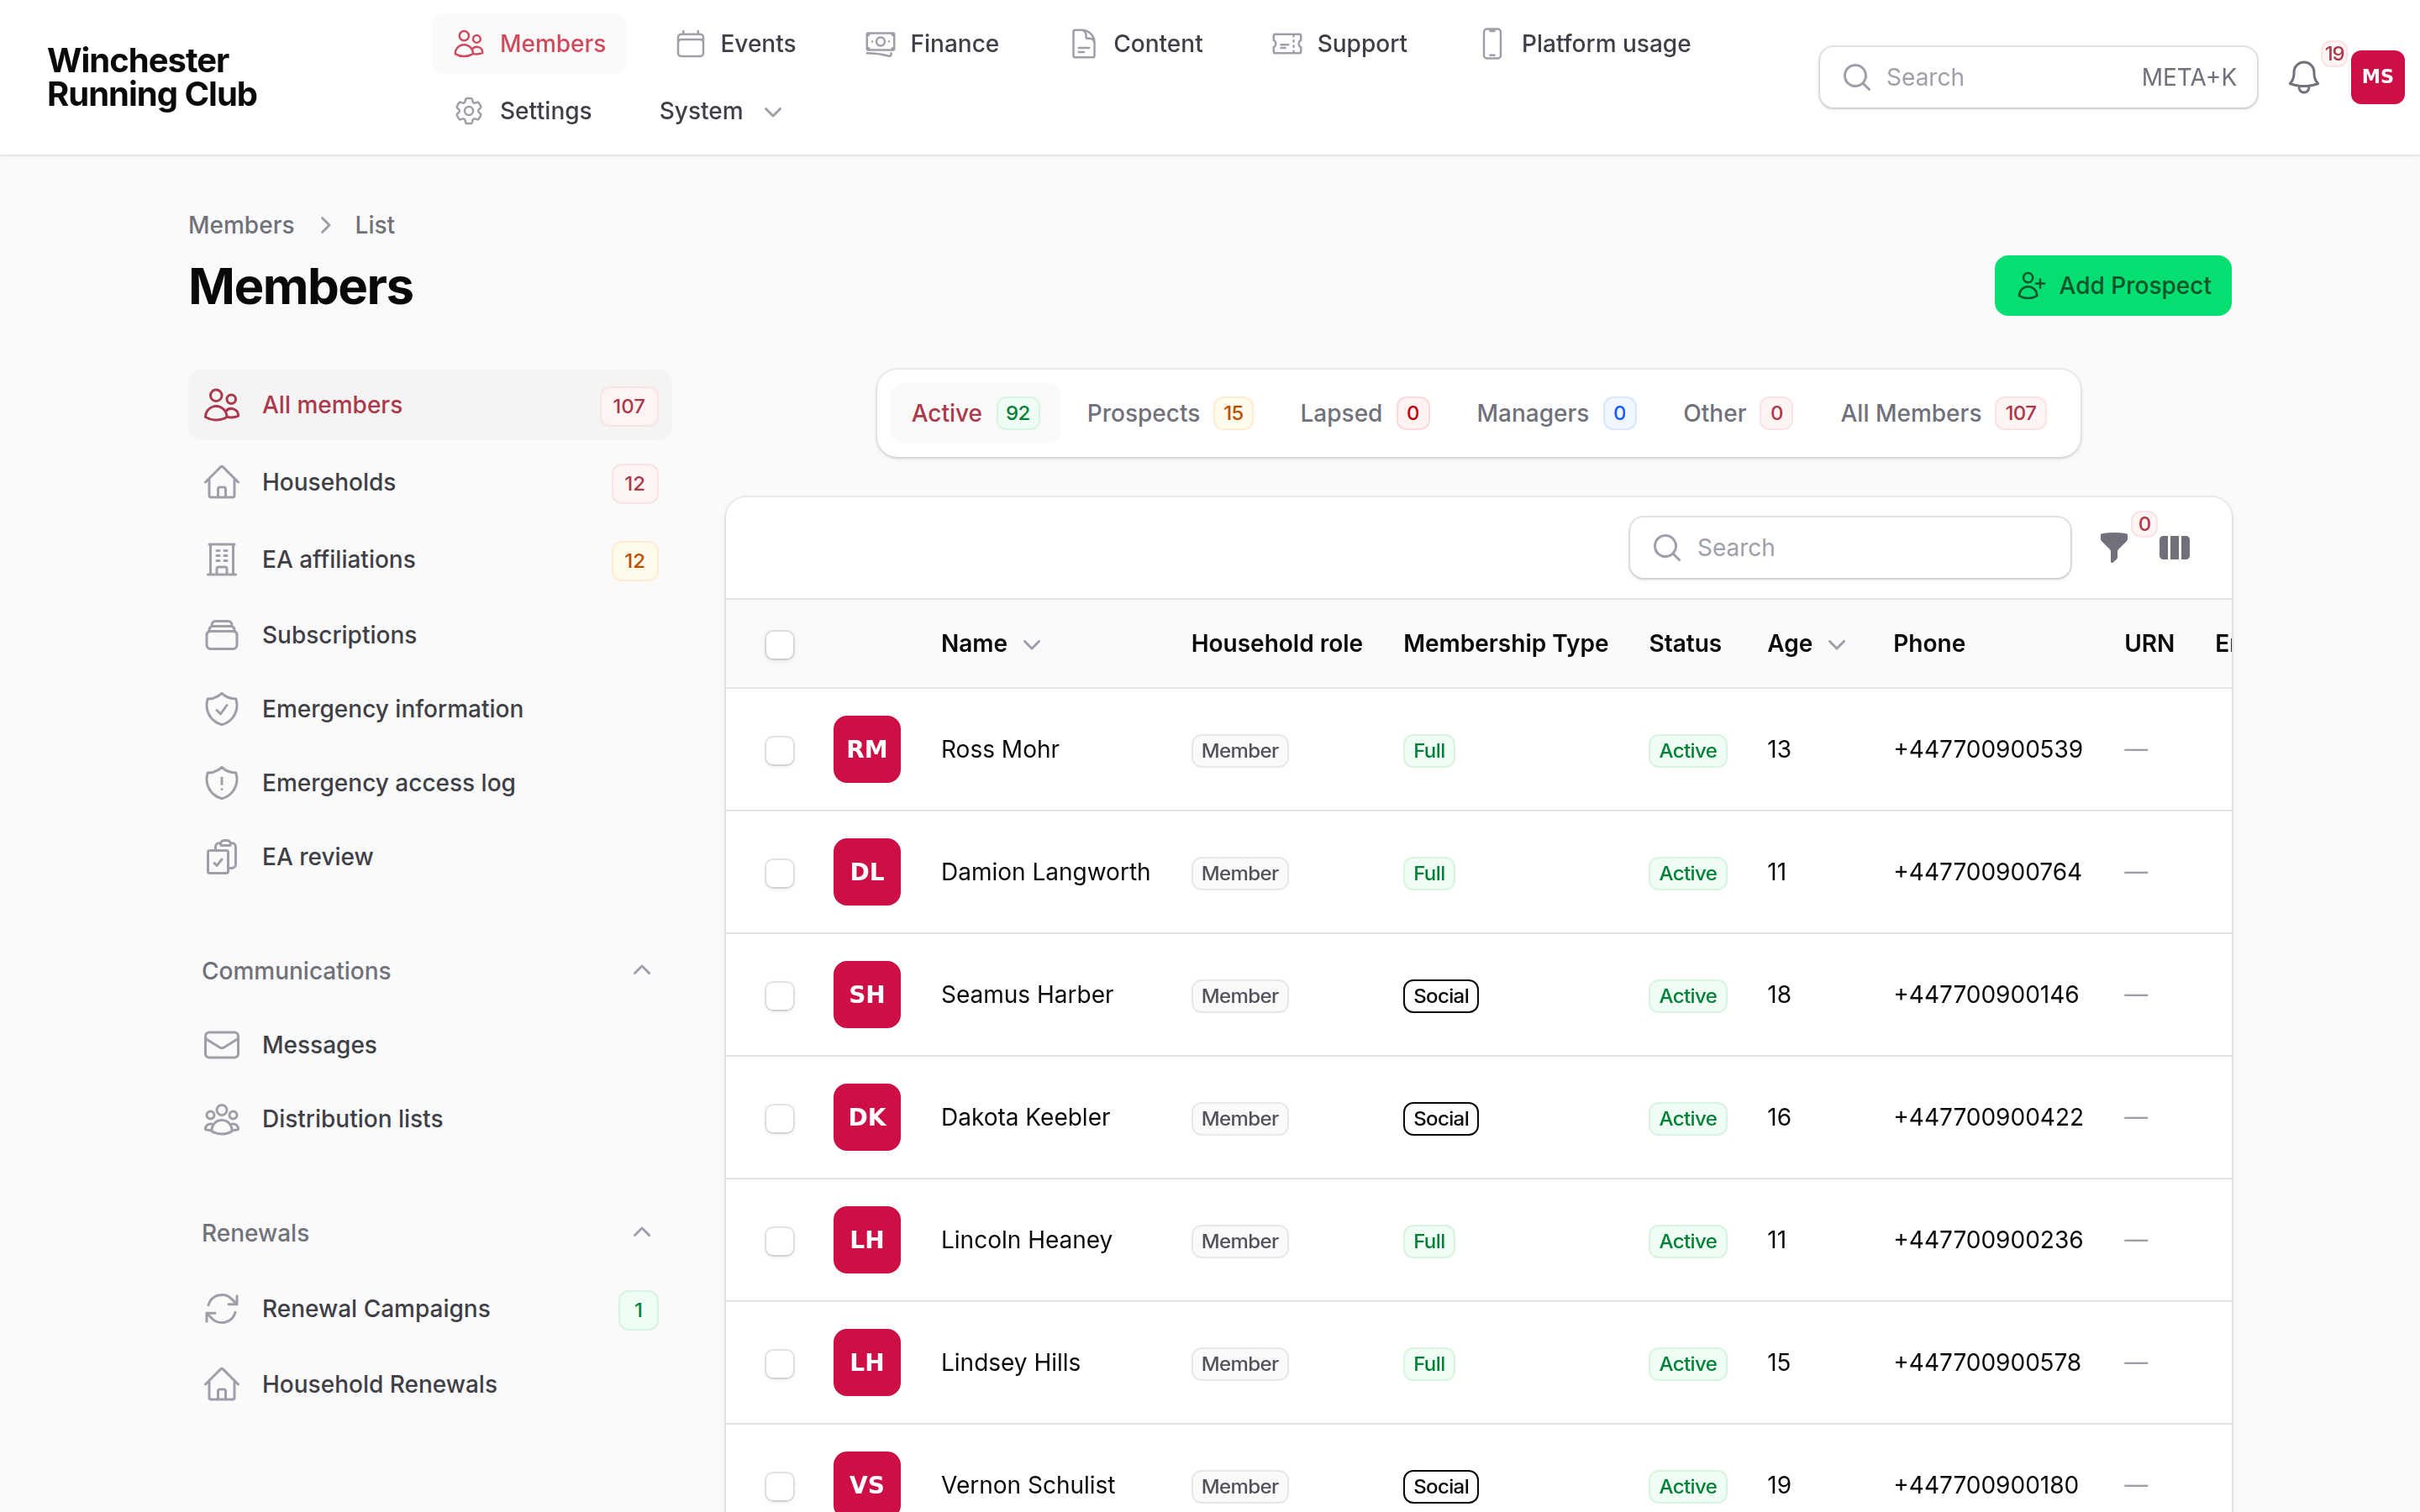Focus the members table Search field
The height and width of the screenshot is (1512, 2420).
coord(1849,547)
